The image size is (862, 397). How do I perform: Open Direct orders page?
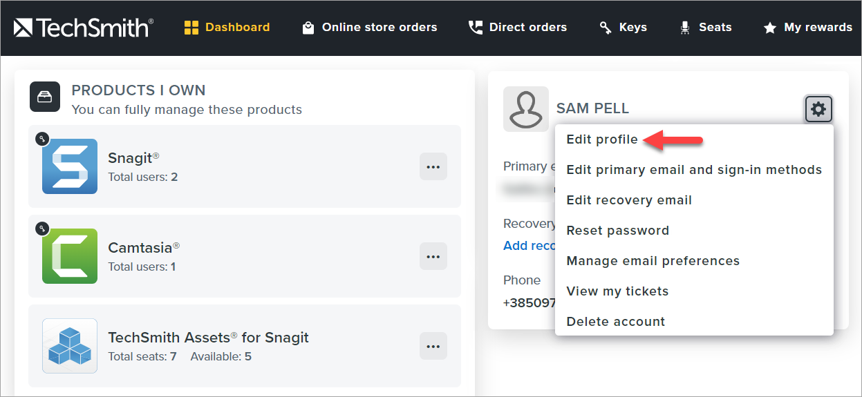pyautogui.click(x=517, y=28)
